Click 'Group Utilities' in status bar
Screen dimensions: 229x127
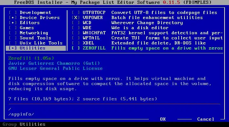24,124
